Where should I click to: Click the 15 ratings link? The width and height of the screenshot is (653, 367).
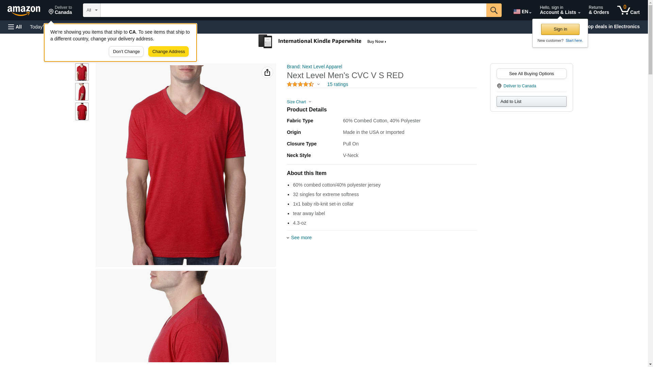coord(337,84)
